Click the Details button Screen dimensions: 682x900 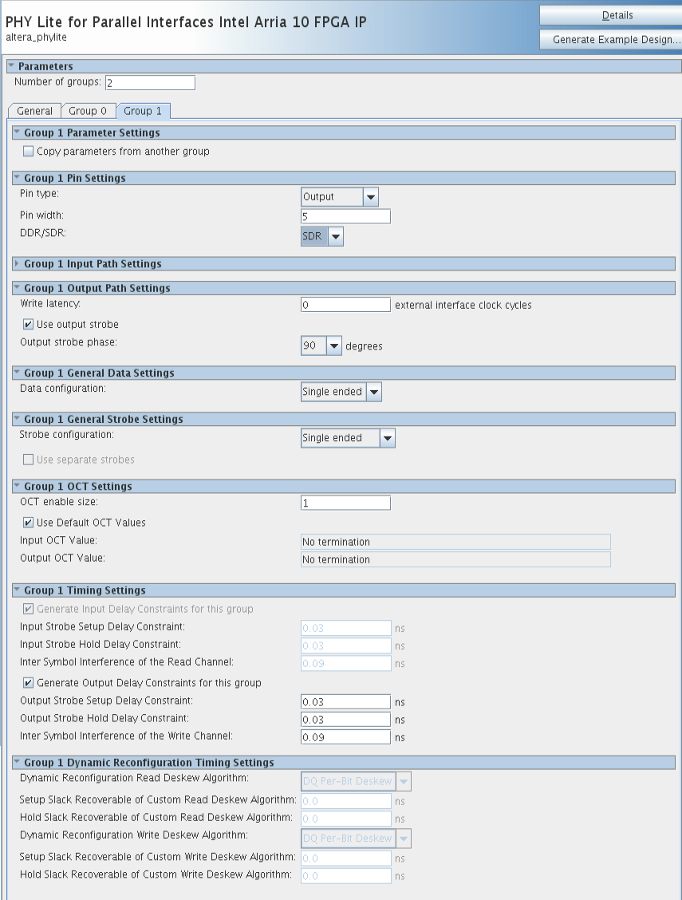(x=610, y=15)
